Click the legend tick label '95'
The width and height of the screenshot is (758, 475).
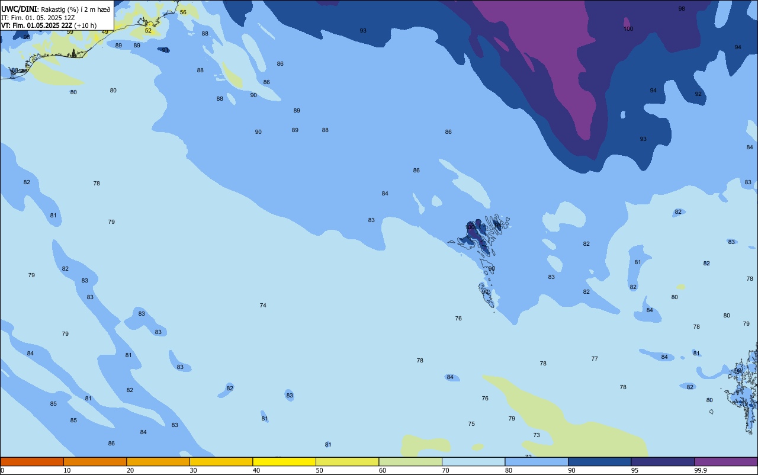click(635, 470)
